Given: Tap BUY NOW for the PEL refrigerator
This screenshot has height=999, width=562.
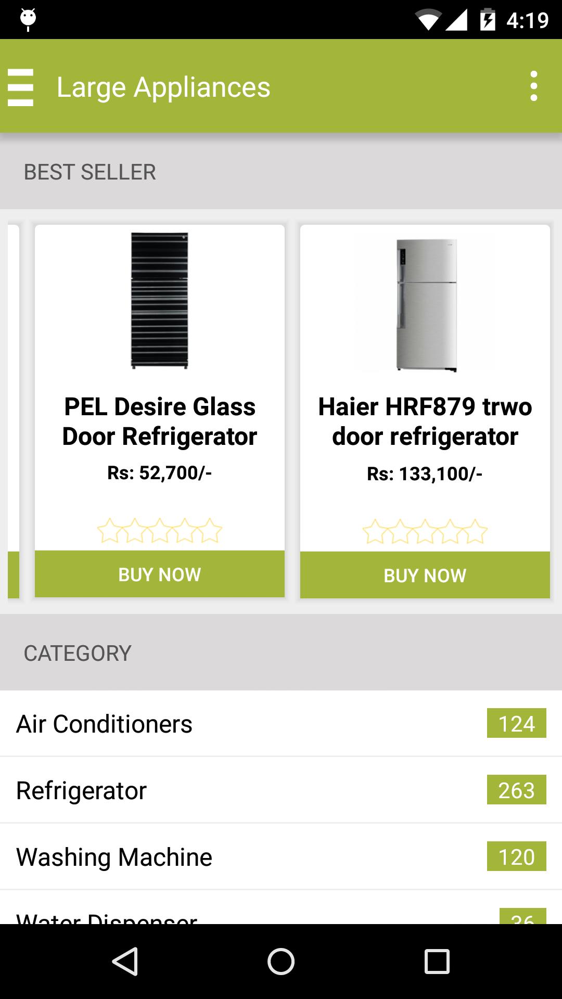Looking at the screenshot, I should tap(159, 574).
